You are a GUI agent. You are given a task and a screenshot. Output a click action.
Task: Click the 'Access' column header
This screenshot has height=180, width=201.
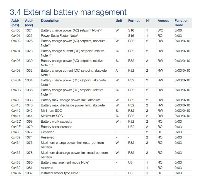tap(163, 21)
